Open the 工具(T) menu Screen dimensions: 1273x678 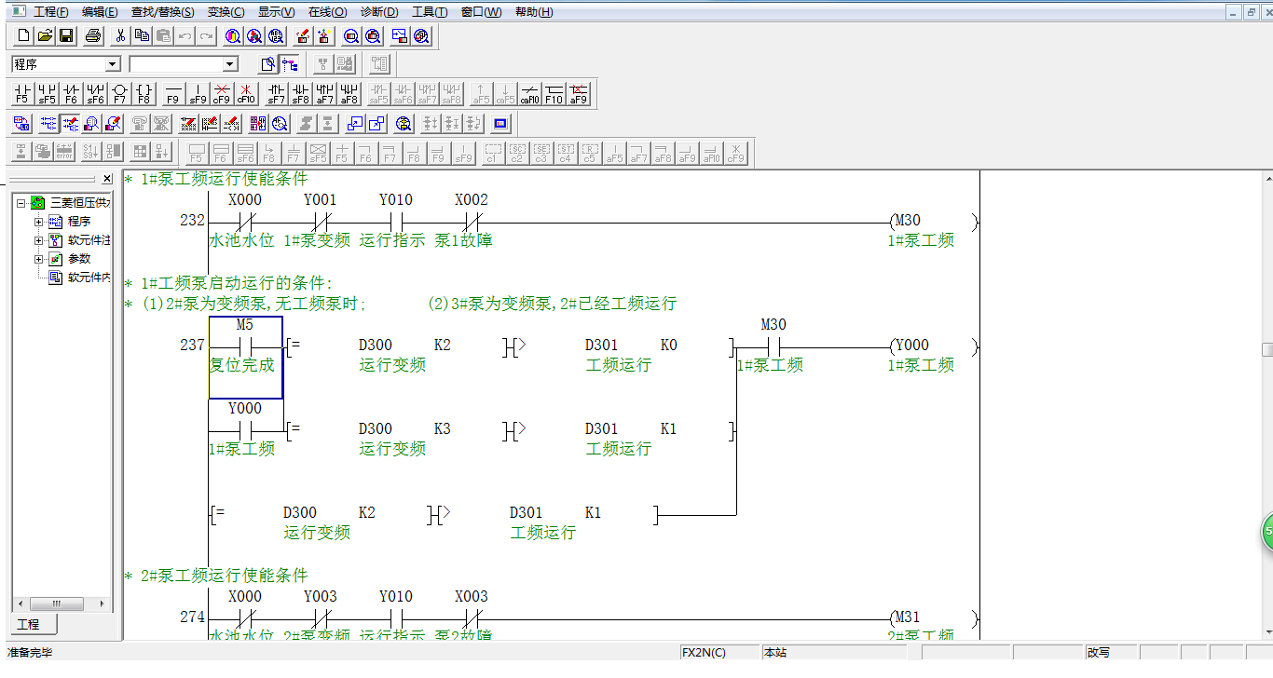tap(430, 12)
